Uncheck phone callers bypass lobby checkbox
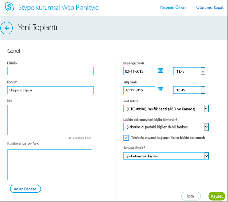 (x=126, y=138)
